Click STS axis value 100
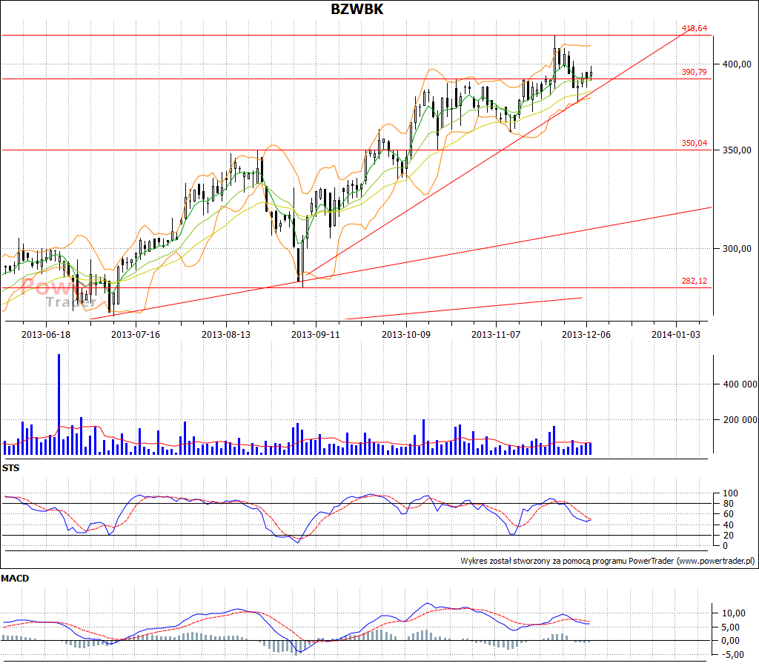Viewport: 759px width, 666px height. (730, 494)
